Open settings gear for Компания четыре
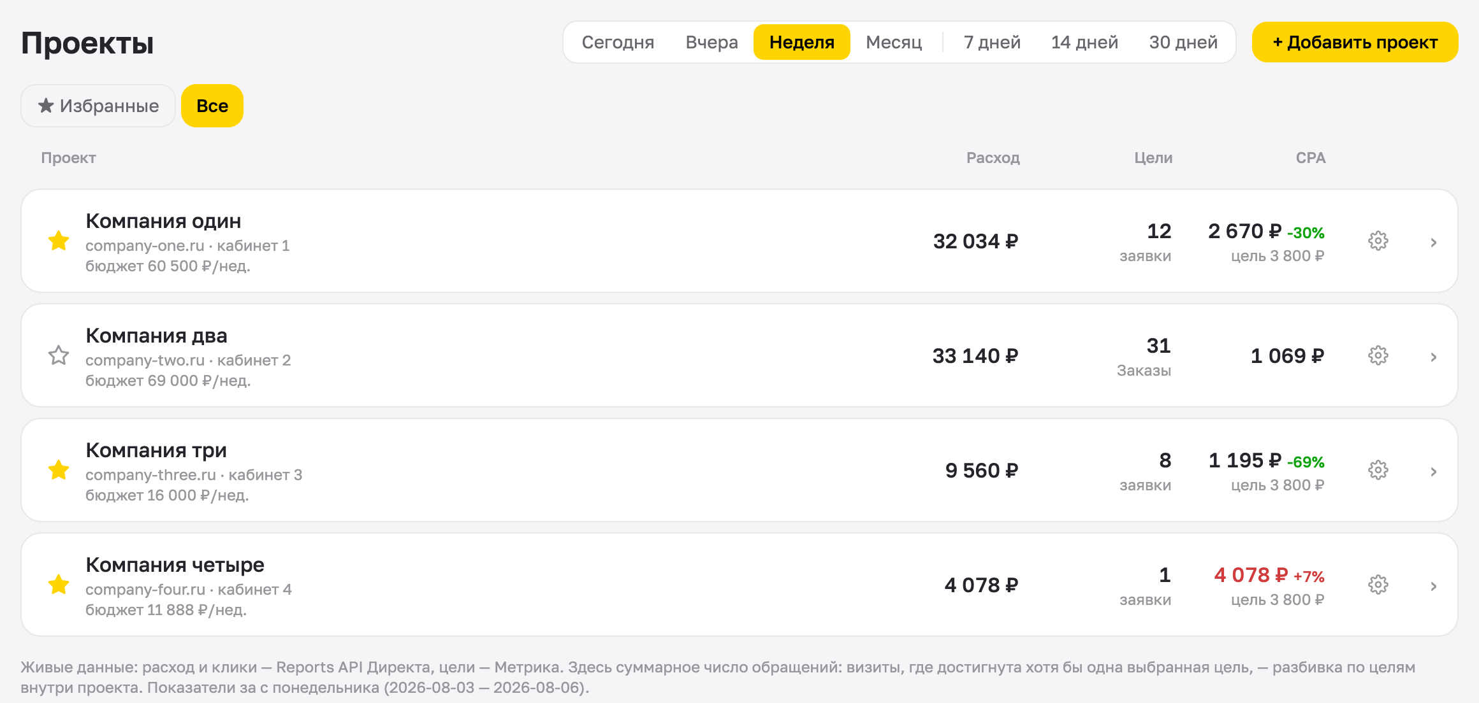Viewport: 1479px width, 703px height. pos(1378,585)
